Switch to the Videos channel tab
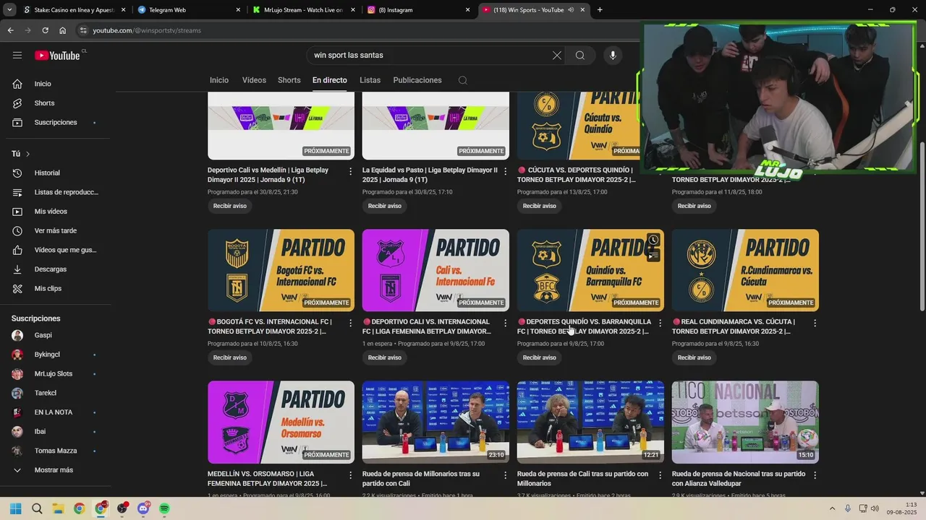The width and height of the screenshot is (926, 520). (254, 80)
